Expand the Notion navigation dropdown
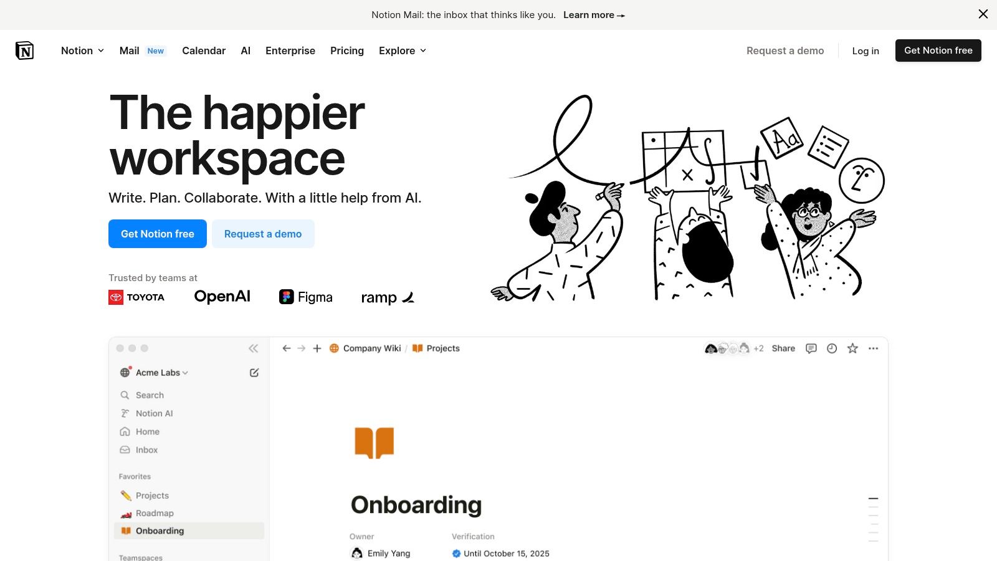This screenshot has height=561, width=997. [82, 50]
